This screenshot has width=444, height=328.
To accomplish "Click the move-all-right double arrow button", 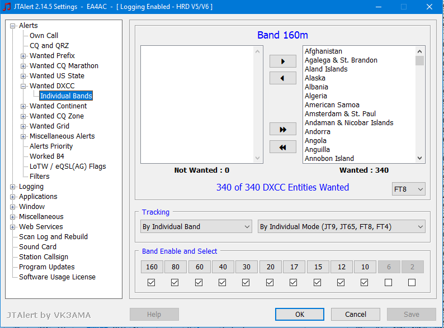I will coord(282,129).
